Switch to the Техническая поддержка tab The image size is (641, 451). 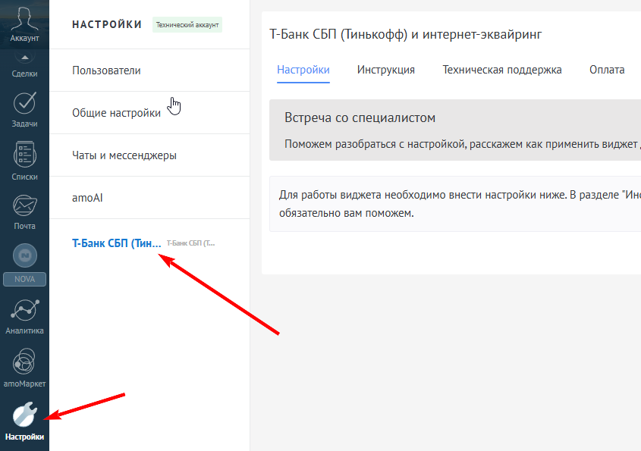(501, 70)
